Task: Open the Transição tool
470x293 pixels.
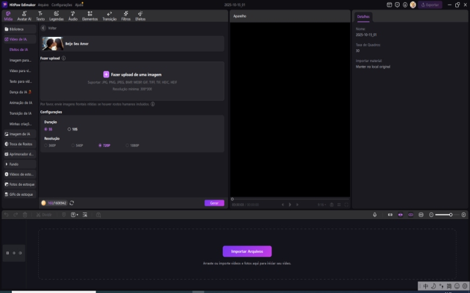Action: coord(109,15)
